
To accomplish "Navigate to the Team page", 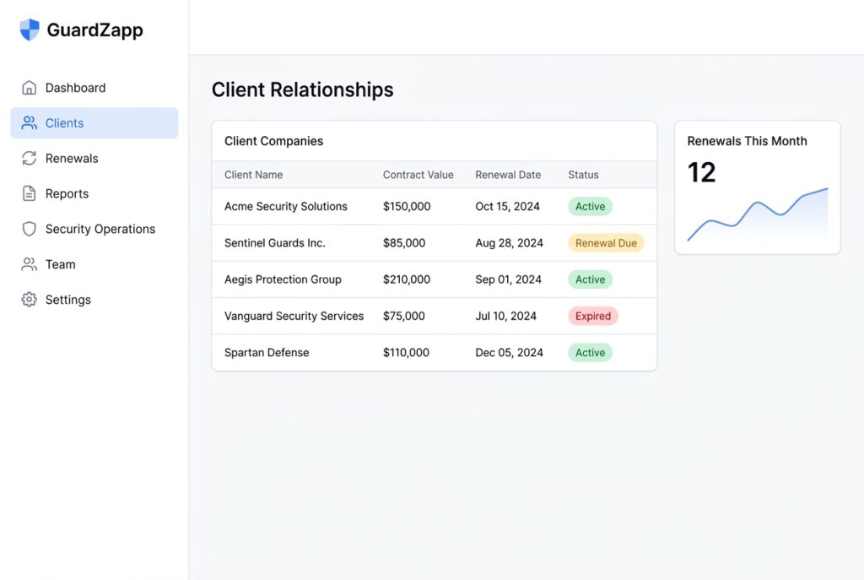I will (x=94, y=264).
